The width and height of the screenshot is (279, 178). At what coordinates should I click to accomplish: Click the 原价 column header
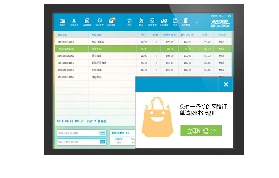(143, 35)
